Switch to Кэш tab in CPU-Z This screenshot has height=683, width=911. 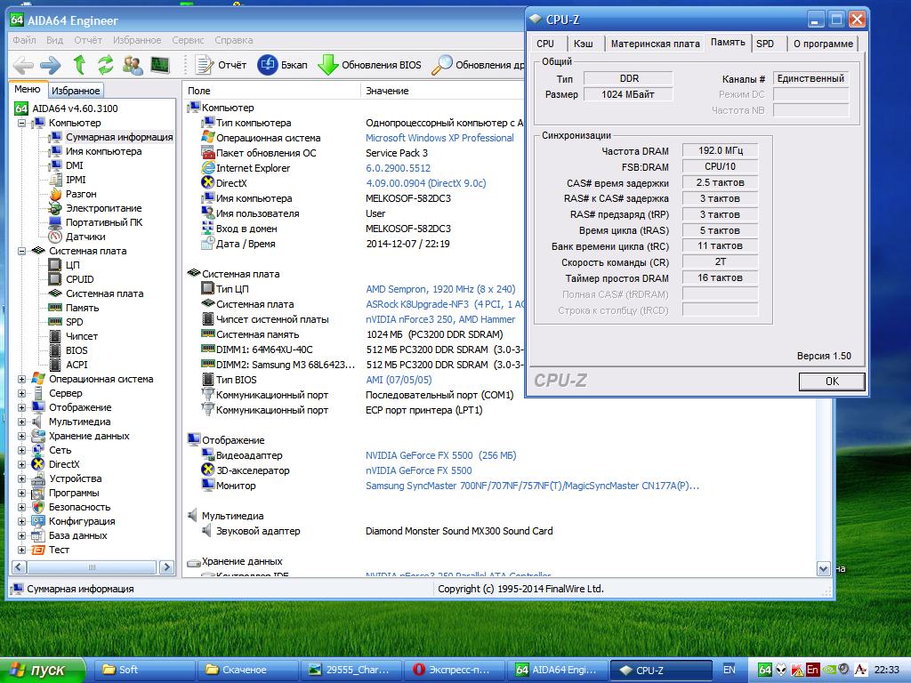point(584,44)
